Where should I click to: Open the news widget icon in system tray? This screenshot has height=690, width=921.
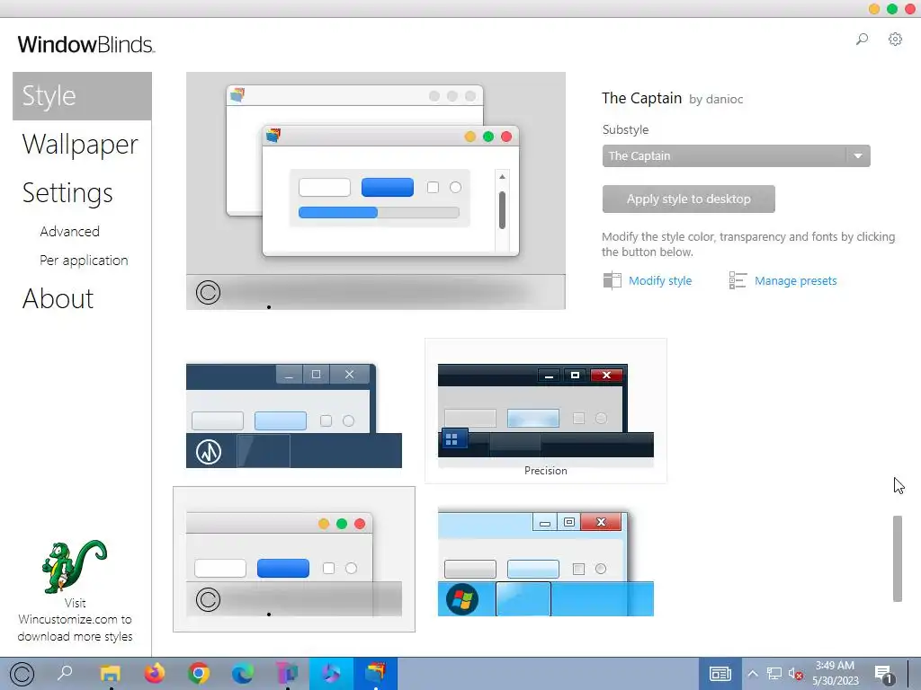point(720,674)
